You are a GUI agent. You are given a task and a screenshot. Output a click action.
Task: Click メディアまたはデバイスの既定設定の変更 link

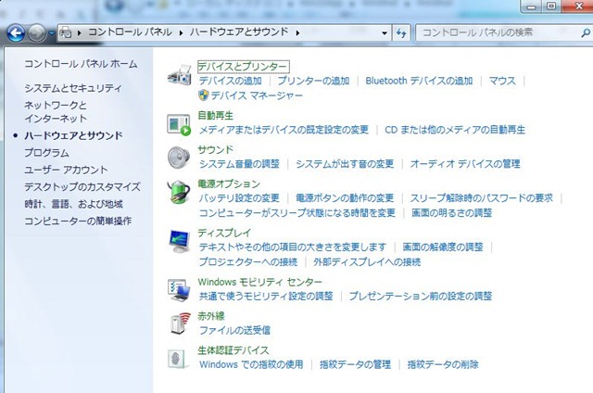click(284, 130)
